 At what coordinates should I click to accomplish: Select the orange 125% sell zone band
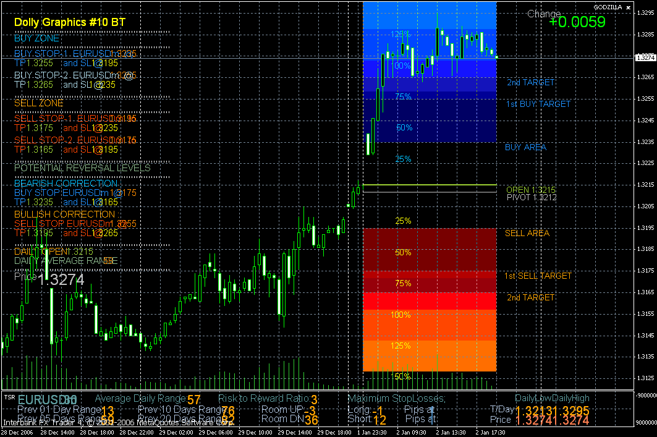430,355
